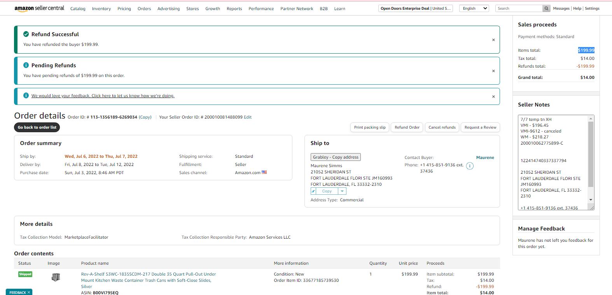
Task: Open the Advertising menu
Action: click(169, 9)
